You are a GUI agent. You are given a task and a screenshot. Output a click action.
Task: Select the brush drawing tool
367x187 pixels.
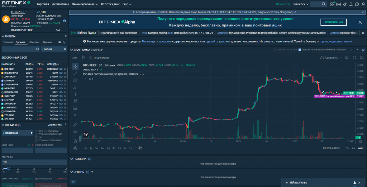tap(75, 87)
